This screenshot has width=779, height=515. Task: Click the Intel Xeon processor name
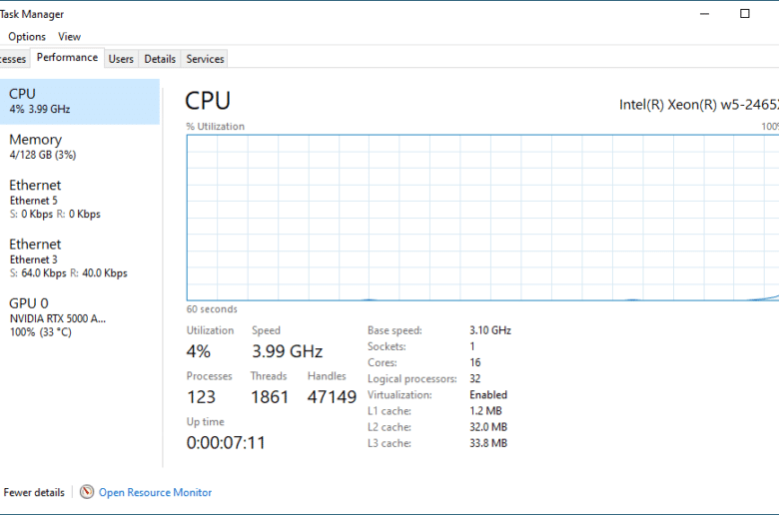click(x=699, y=104)
